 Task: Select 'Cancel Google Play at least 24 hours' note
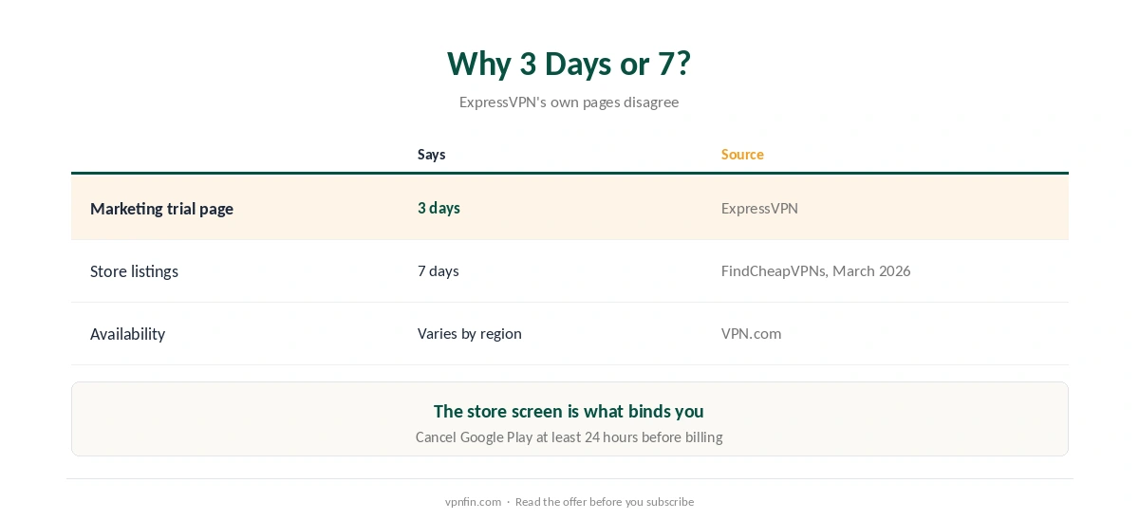[569, 437]
